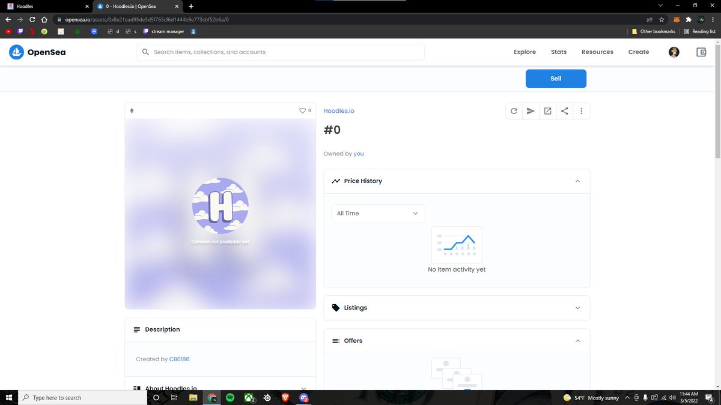Viewport: 721px width, 405px height.
Task: Click the OpenSea search field
Action: [x=281, y=52]
